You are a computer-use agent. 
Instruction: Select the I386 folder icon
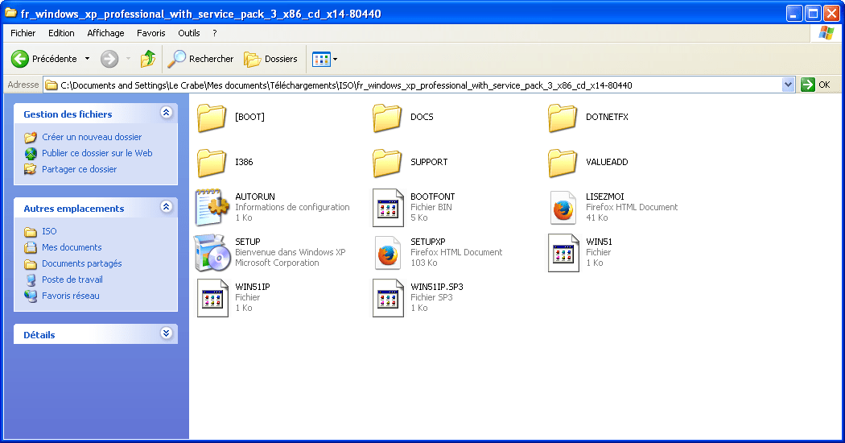211,164
